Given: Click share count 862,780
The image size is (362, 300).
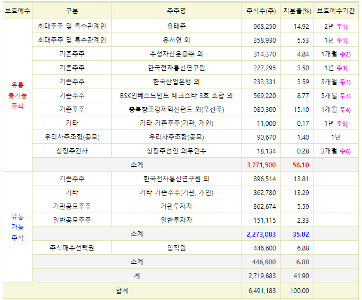Looking at the screenshot, I should click(x=264, y=193).
